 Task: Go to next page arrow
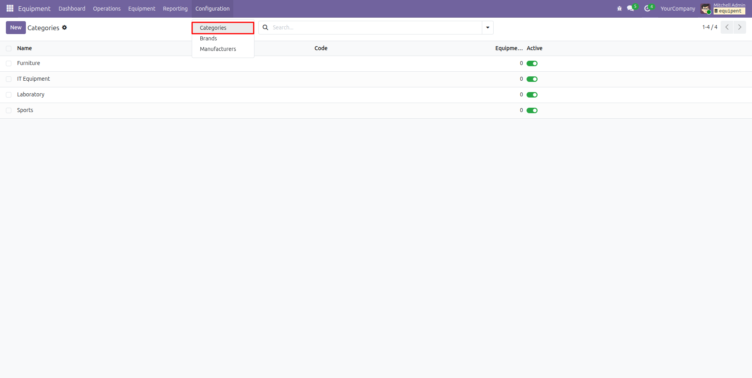click(x=740, y=27)
